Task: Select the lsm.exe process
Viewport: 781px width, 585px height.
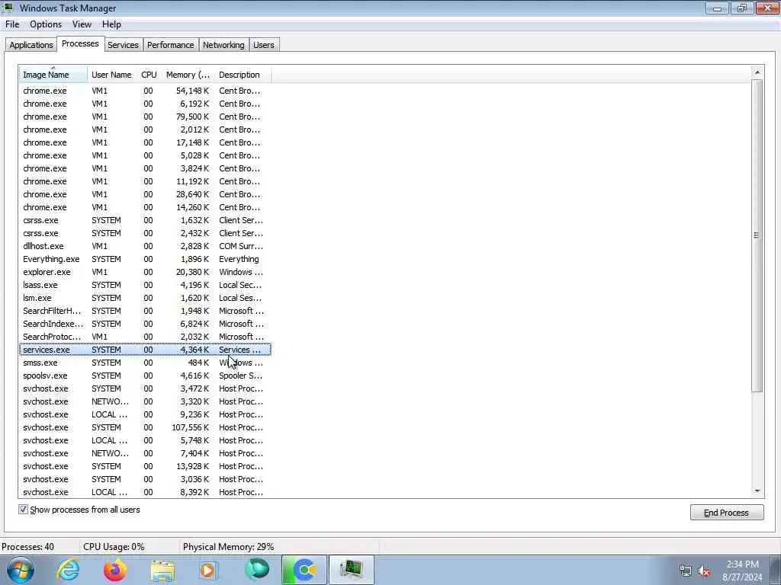Action: [x=145, y=298]
